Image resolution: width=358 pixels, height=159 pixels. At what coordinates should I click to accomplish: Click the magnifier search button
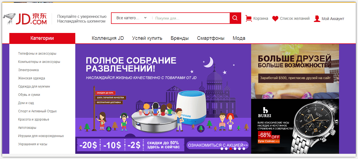(x=235, y=18)
